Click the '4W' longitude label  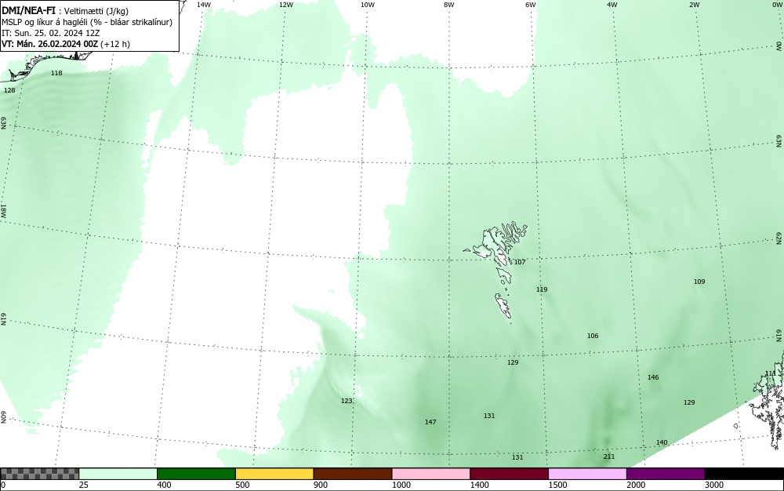tap(612, 5)
